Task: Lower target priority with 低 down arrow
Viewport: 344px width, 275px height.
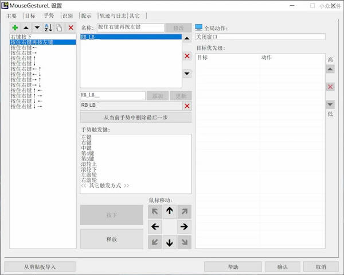Action: [330, 104]
